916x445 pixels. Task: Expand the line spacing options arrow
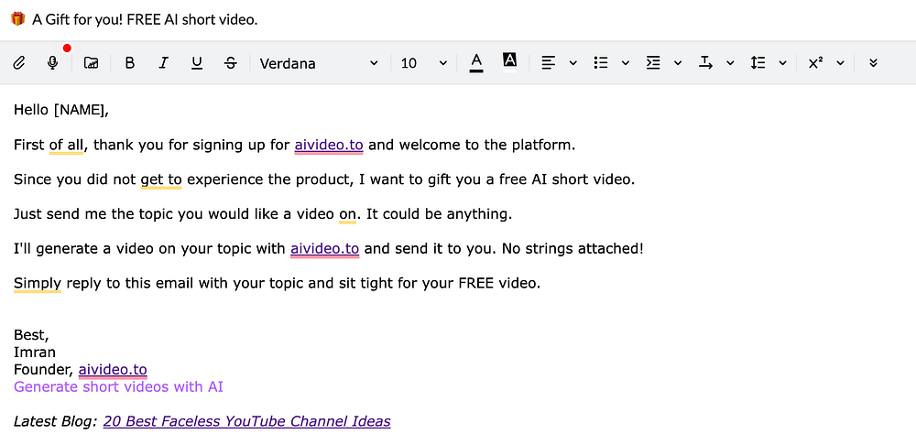point(783,63)
